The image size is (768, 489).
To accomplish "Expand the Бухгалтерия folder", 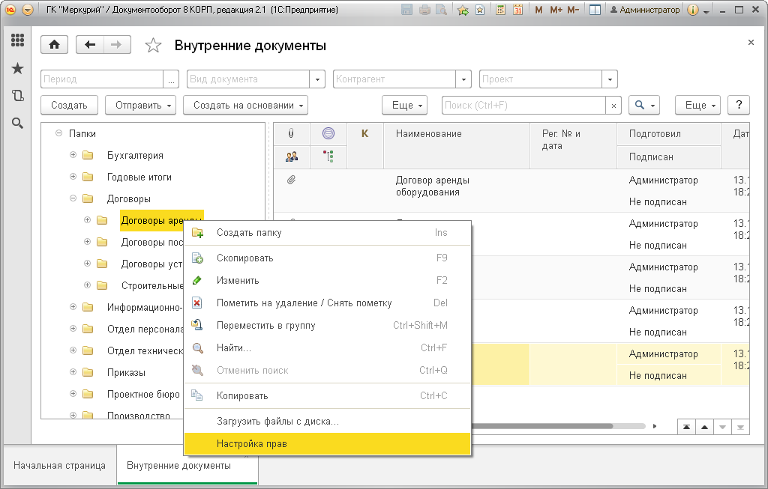I will point(73,155).
